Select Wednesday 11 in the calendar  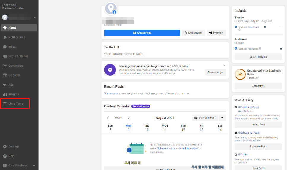tap(165, 128)
